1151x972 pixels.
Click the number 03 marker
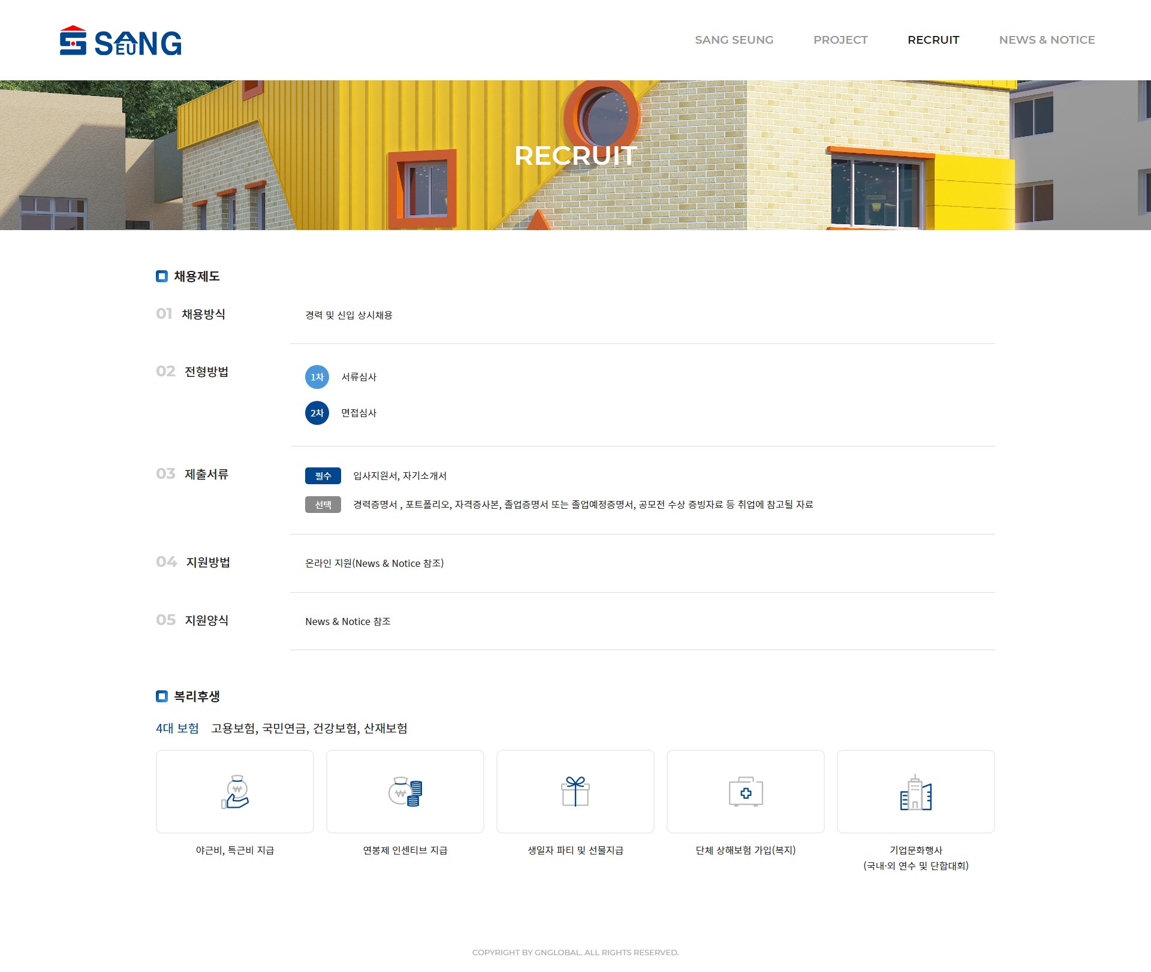pyautogui.click(x=166, y=474)
